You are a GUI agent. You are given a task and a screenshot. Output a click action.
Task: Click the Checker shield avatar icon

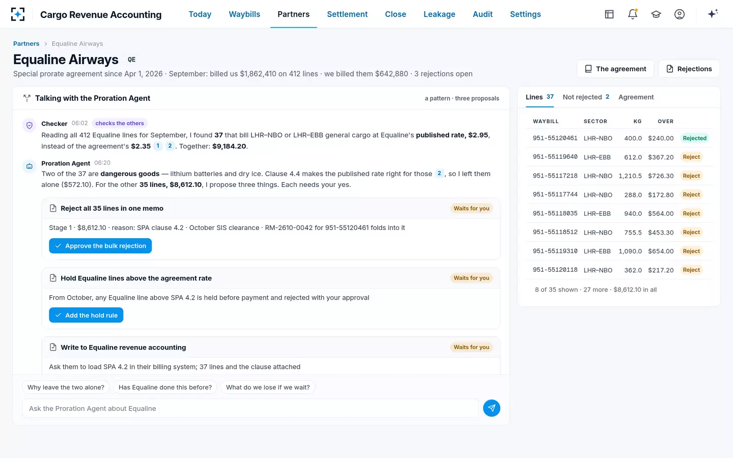click(30, 125)
